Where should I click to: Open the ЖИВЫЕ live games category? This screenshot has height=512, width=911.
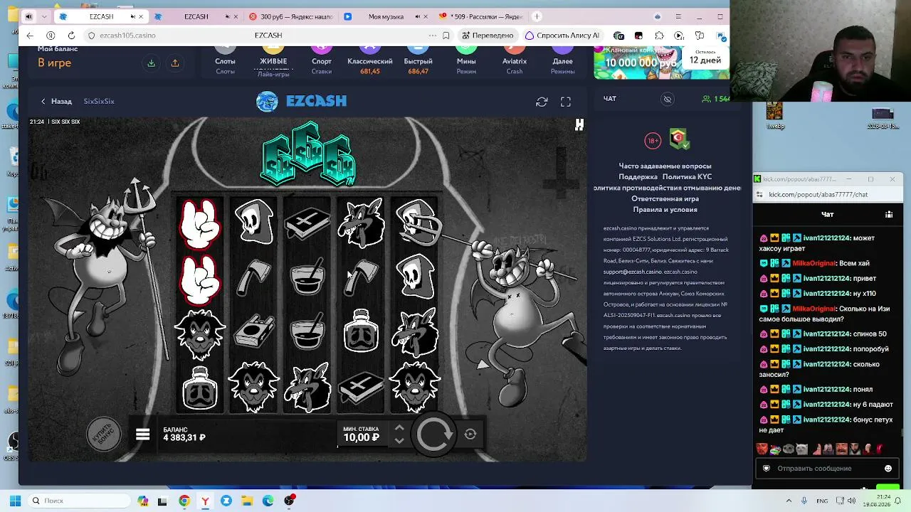(x=273, y=61)
